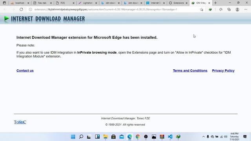Open Widgets from the taskbar
The width and height of the screenshot is (251, 141).
coord(97,137)
